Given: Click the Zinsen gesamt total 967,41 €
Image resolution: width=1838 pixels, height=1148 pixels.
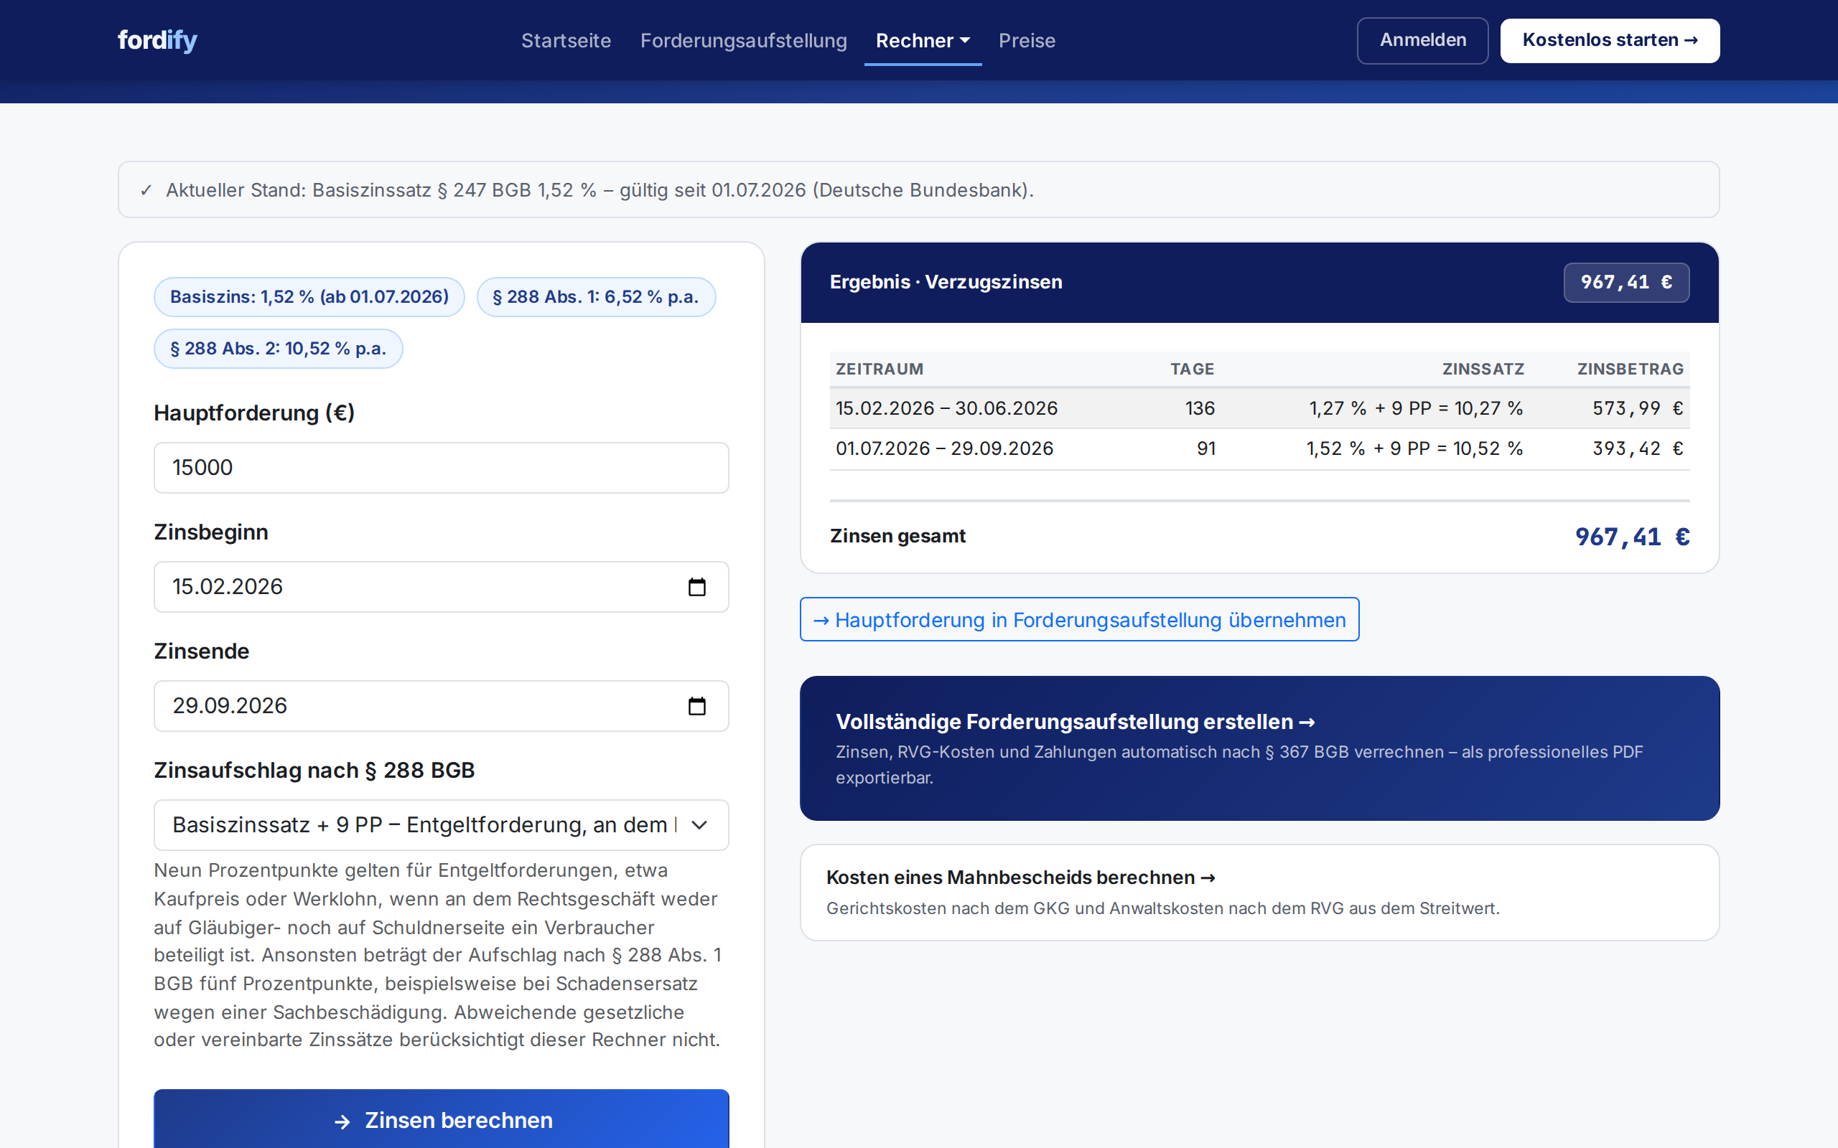Looking at the screenshot, I should tap(1632, 537).
